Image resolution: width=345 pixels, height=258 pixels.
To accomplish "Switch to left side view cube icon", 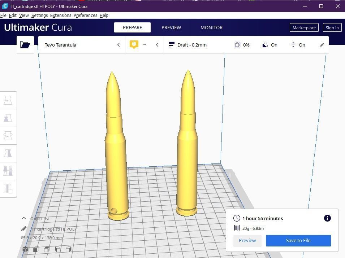I will (58, 249).
